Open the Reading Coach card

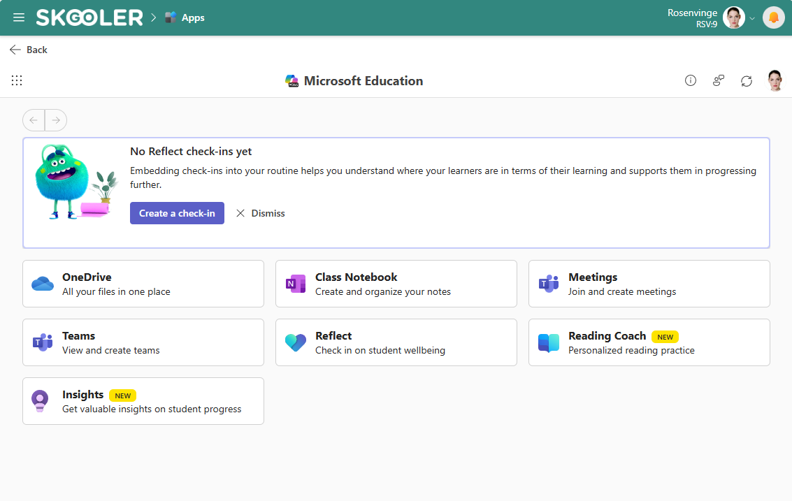[649, 342]
